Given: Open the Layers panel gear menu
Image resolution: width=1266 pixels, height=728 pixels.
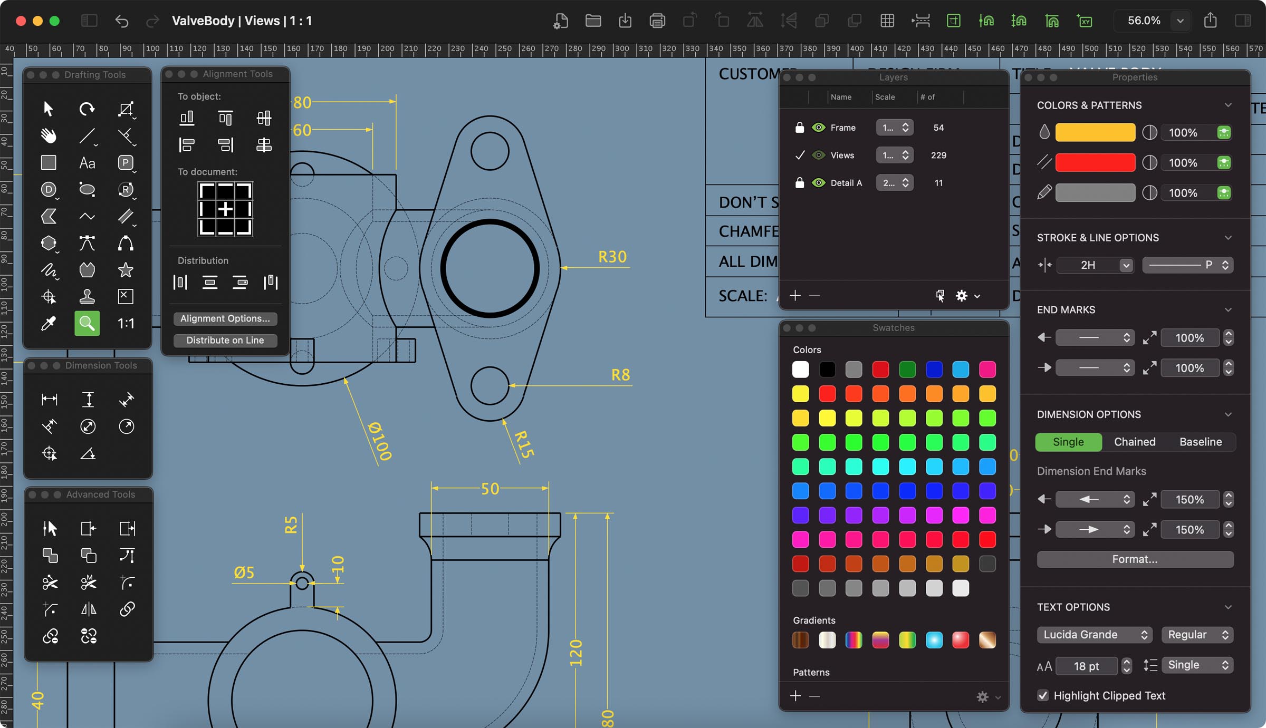Looking at the screenshot, I should tap(962, 295).
